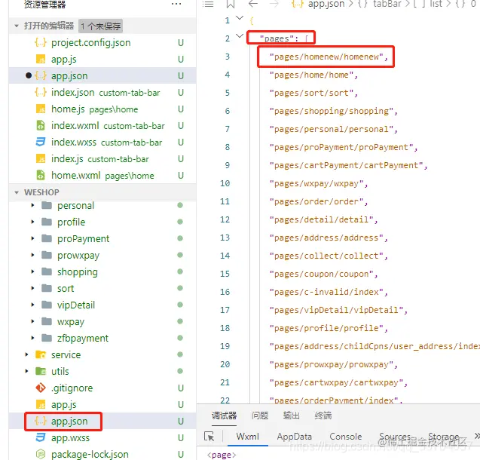The height and width of the screenshot is (460, 480).
Task: Open the Console debugger tab
Action: pyautogui.click(x=345, y=436)
